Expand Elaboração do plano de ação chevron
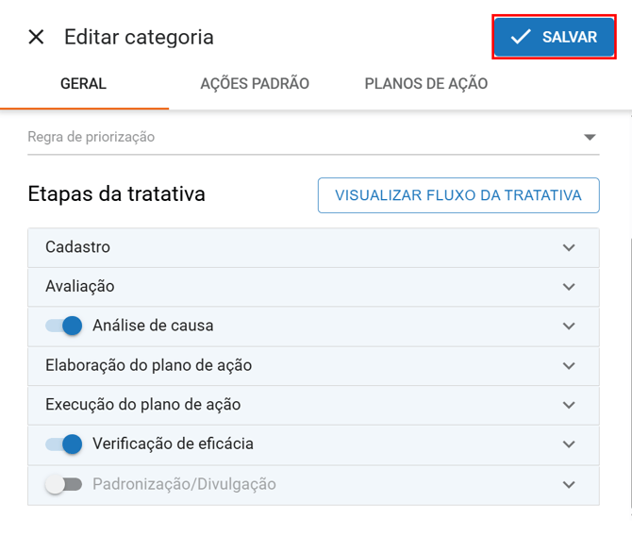The height and width of the screenshot is (536, 632). [569, 365]
